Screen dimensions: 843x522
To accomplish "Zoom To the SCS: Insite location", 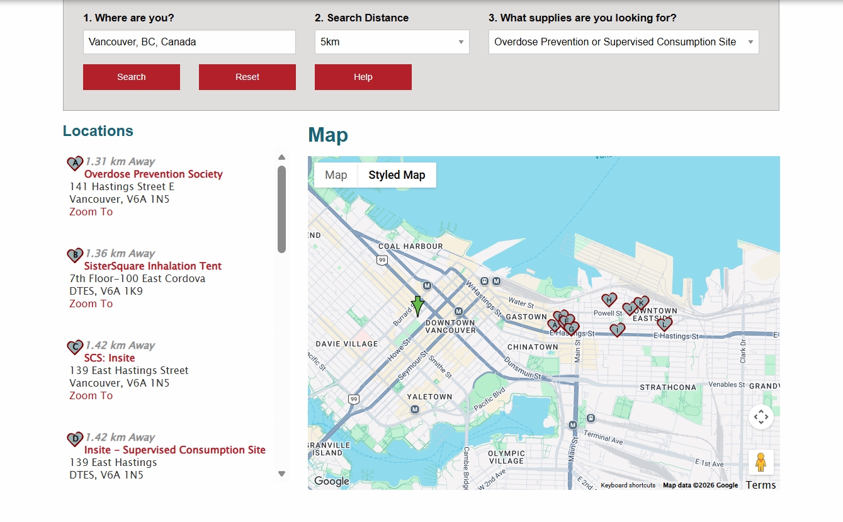I will click(x=91, y=396).
